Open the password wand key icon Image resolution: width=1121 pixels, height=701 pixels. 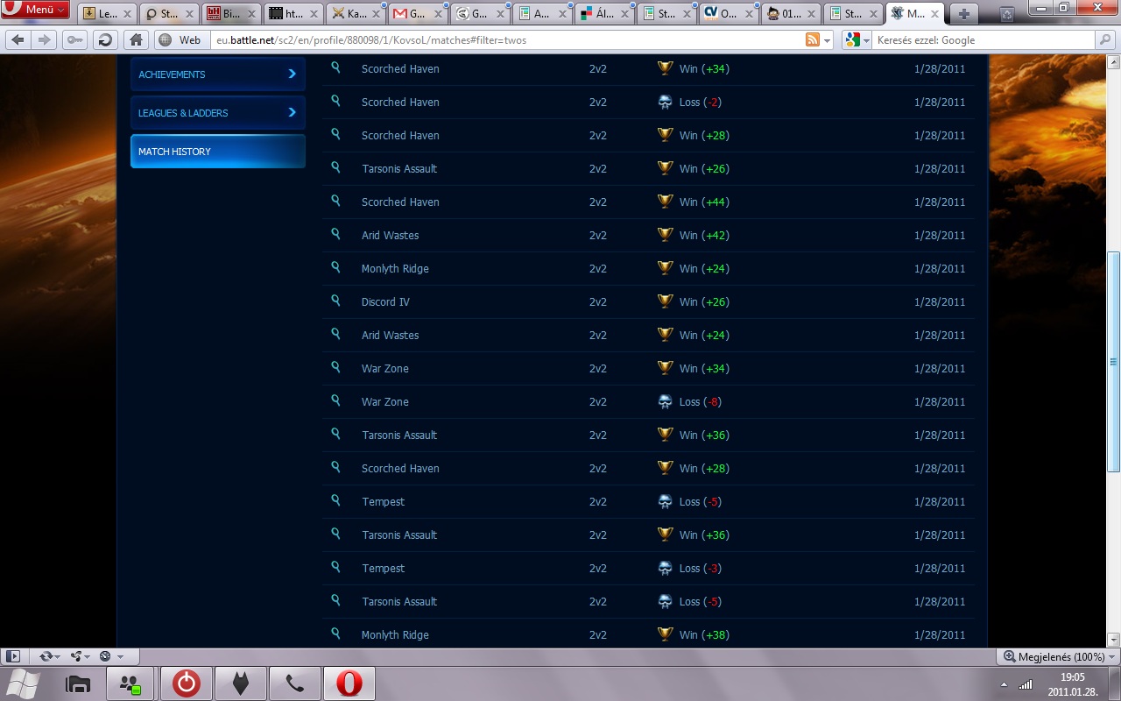tap(75, 39)
